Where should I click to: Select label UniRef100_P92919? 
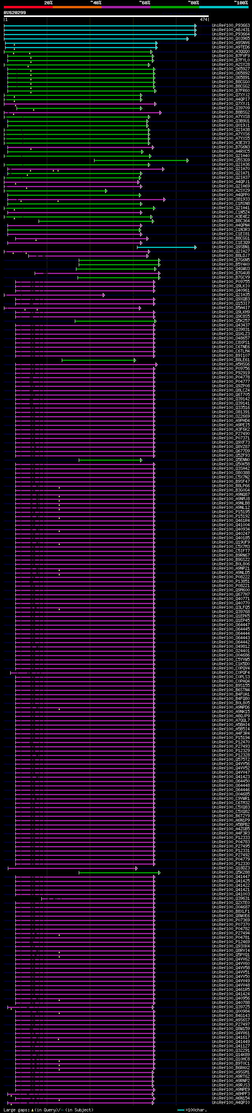tap(231, 373)
